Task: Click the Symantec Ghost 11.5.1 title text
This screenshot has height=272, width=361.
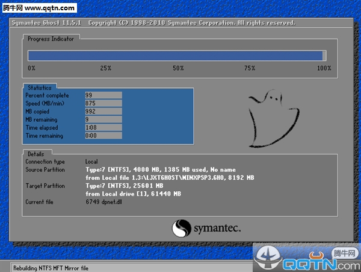Action: [46, 22]
